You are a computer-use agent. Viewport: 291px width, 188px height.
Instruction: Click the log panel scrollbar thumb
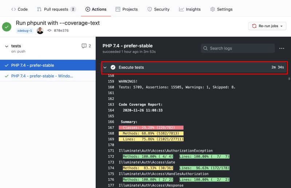tap(289, 79)
